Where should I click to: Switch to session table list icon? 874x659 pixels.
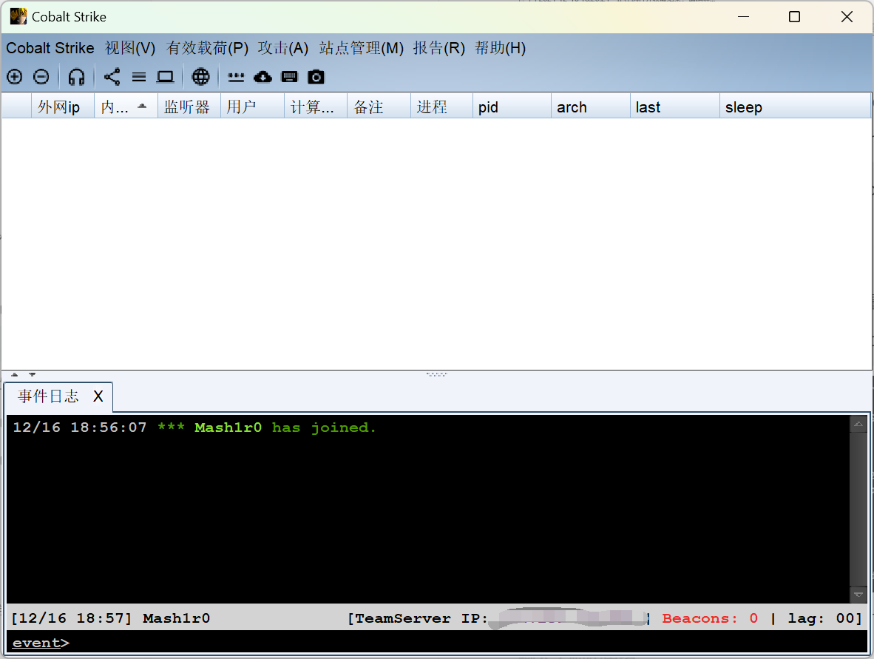click(139, 77)
